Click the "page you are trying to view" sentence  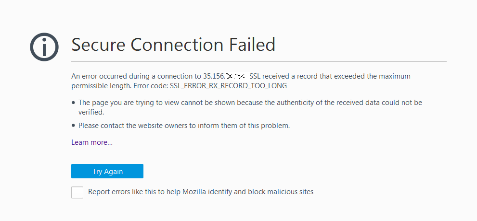click(135, 103)
